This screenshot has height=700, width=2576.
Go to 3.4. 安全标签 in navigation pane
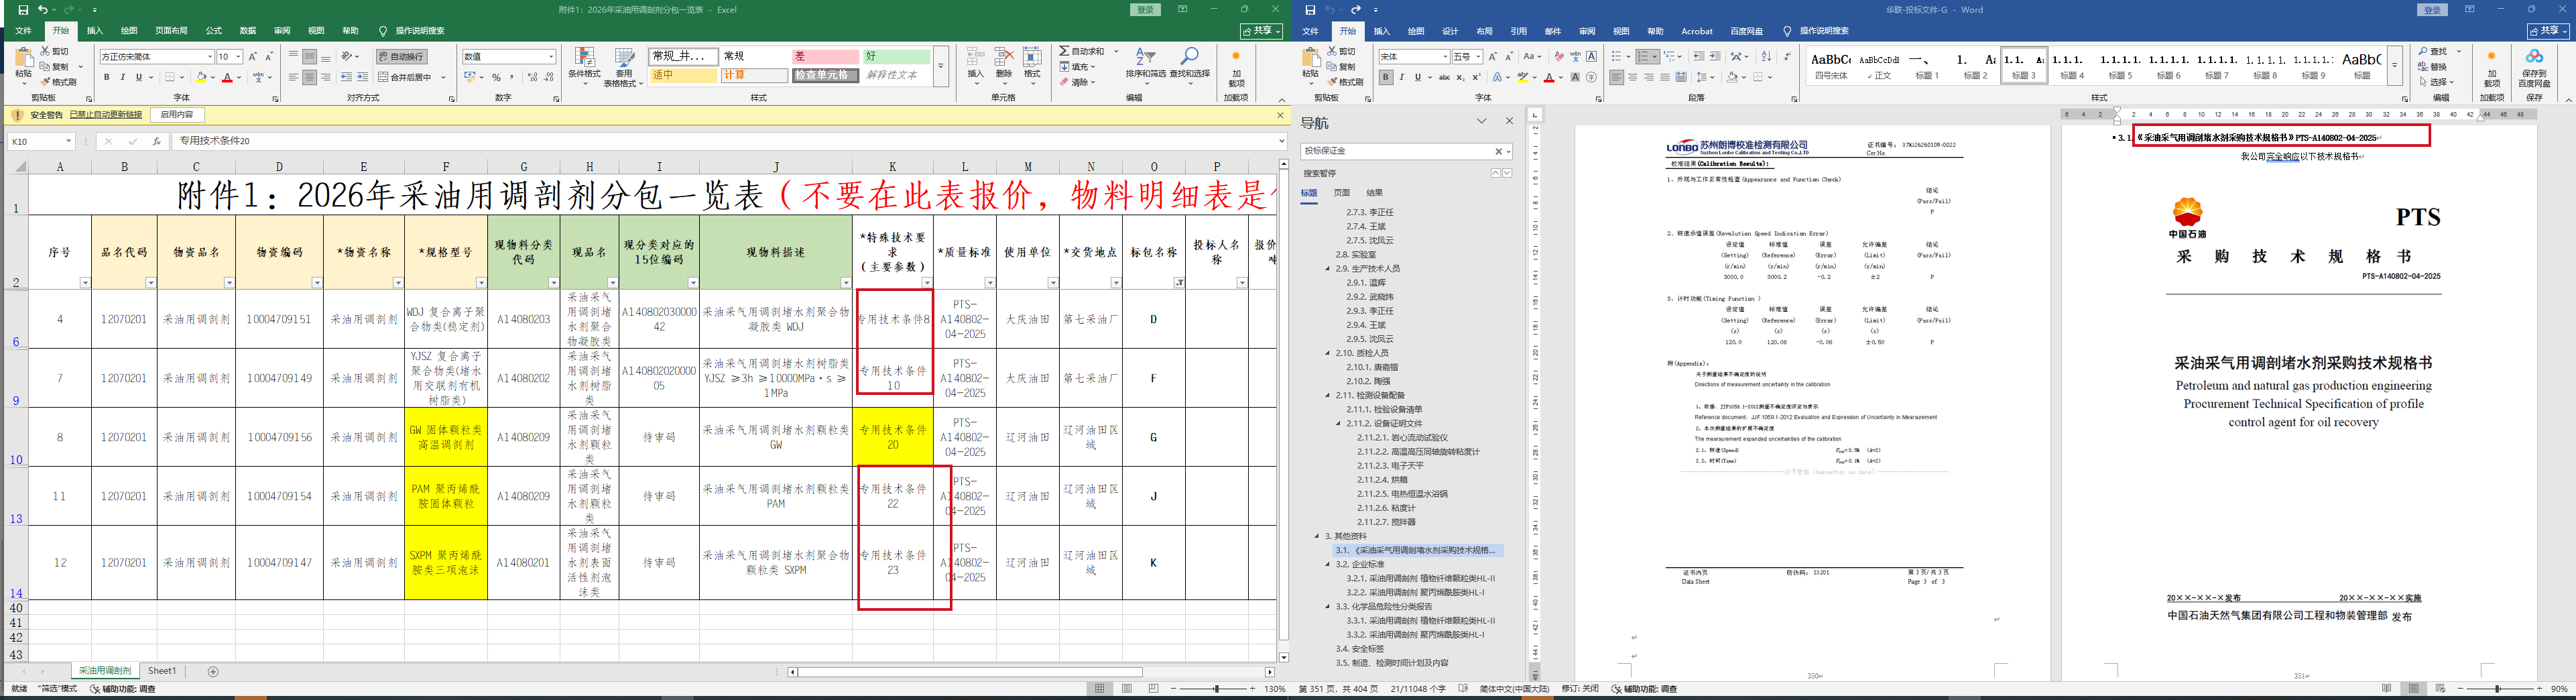(1360, 649)
